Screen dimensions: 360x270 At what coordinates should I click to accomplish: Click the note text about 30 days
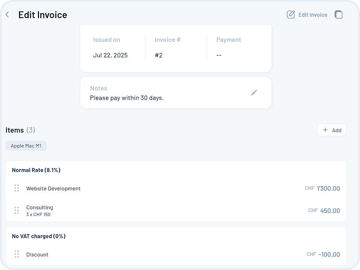[126, 98]
